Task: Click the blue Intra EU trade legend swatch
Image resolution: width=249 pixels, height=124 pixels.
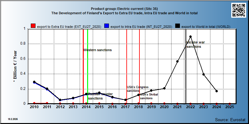Action: click(x=106, y=26)
